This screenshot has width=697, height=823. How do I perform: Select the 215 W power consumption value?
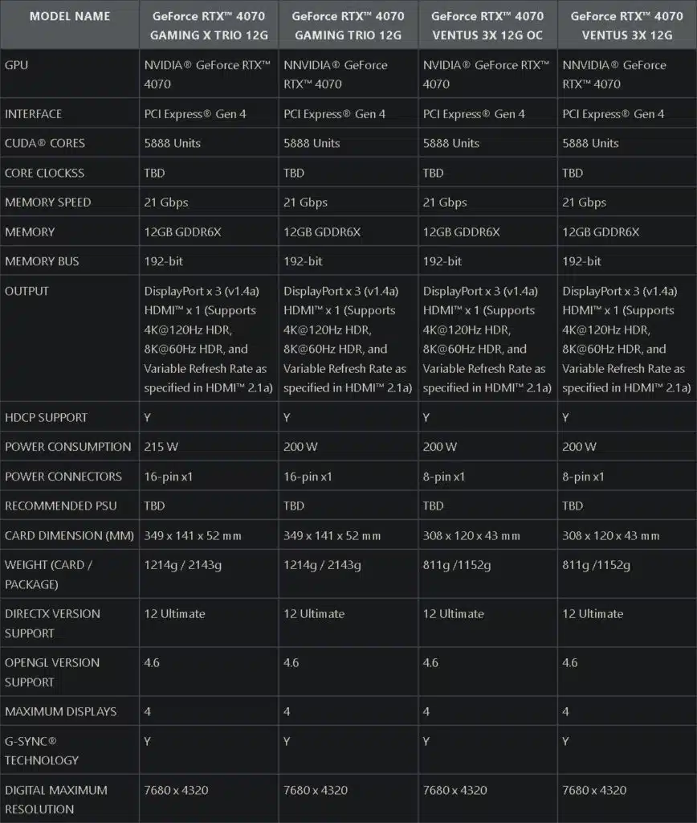(161, 447)
